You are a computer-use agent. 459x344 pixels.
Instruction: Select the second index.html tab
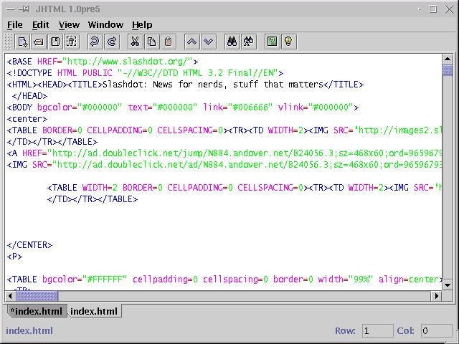tap(94, 311)
